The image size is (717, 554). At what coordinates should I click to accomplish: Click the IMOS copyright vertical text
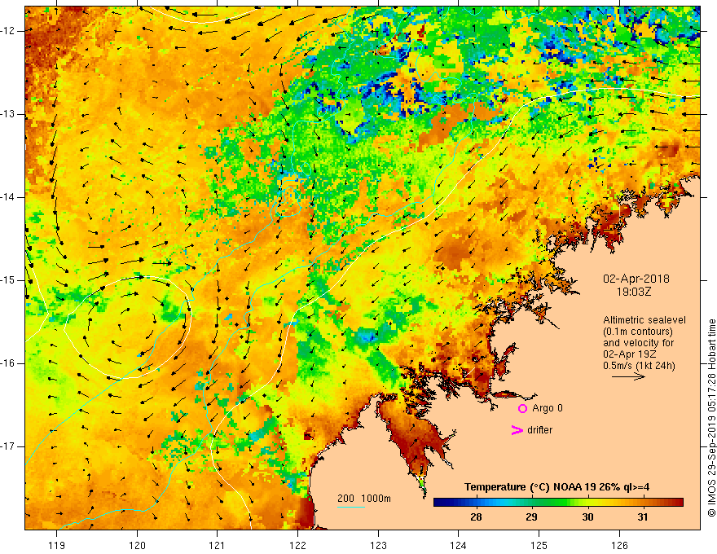pyautogui.click(x=711, y=418)
